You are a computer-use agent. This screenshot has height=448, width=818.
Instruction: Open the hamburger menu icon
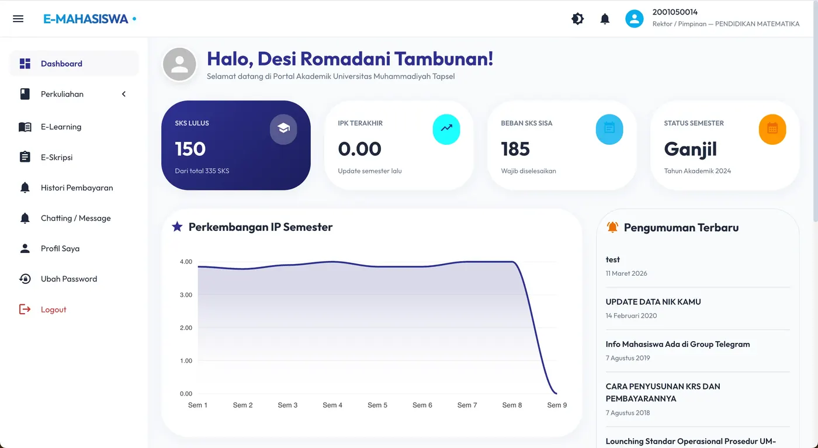click(18, 19)
